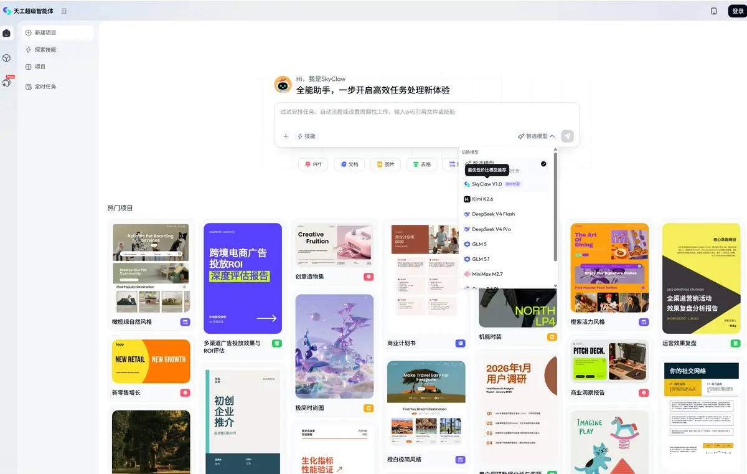747x474 pixels.
Task: Click the purple web icon beside 橄榄绿自然风格
Action: (185, 322)
